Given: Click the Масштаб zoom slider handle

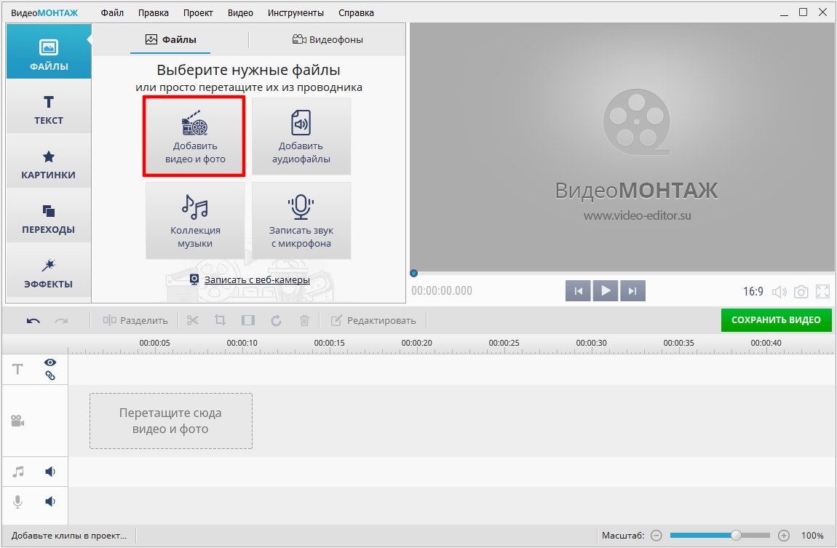Looking at the screenshot, I should (x=736, y=536).
